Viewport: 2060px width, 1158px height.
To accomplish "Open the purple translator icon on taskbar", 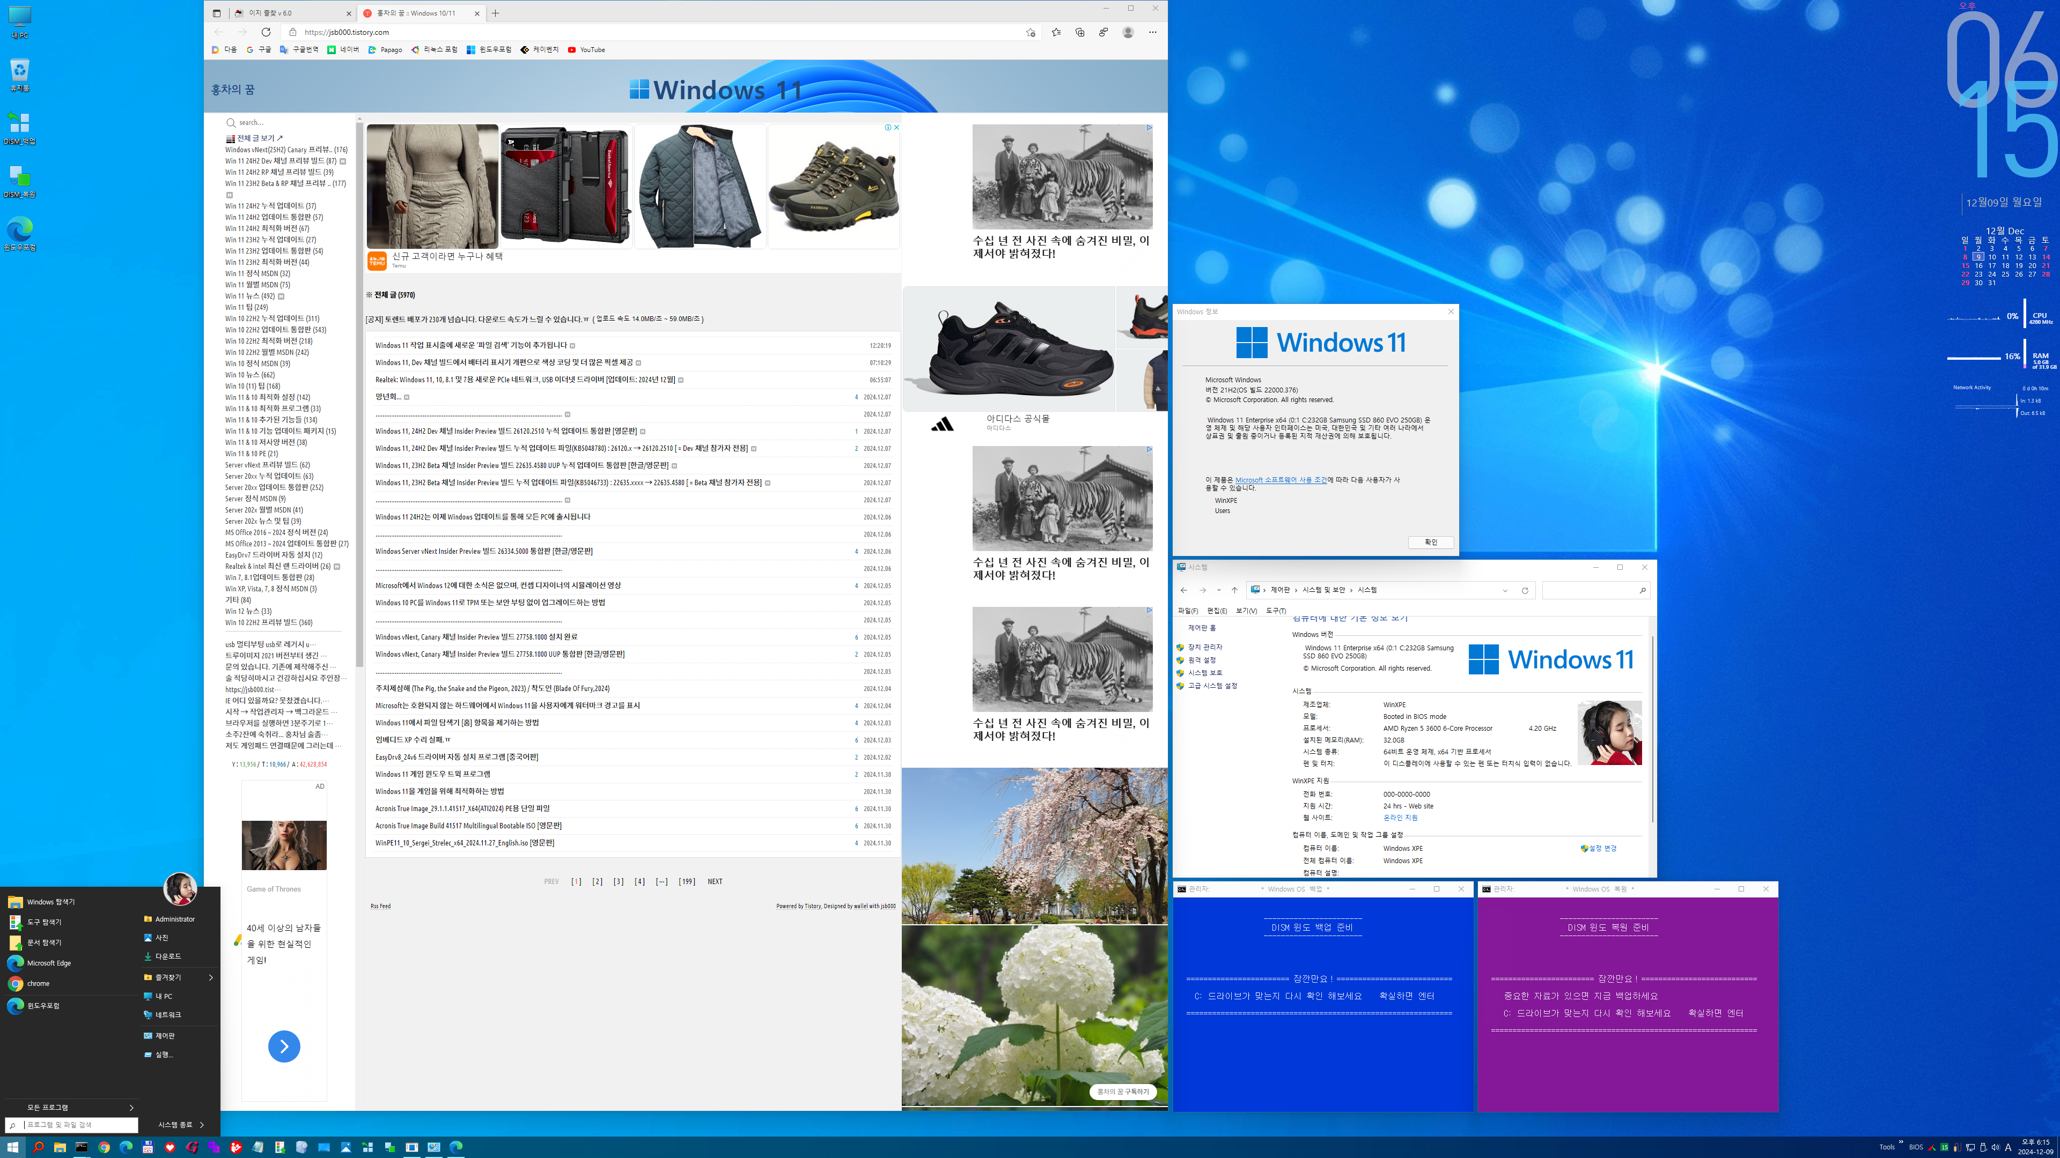I will coord(214,1147).
